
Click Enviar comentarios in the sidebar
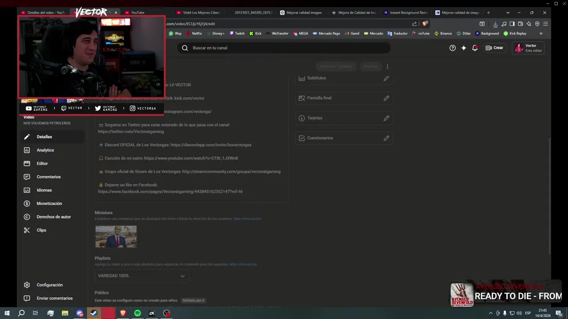point(52,298)
